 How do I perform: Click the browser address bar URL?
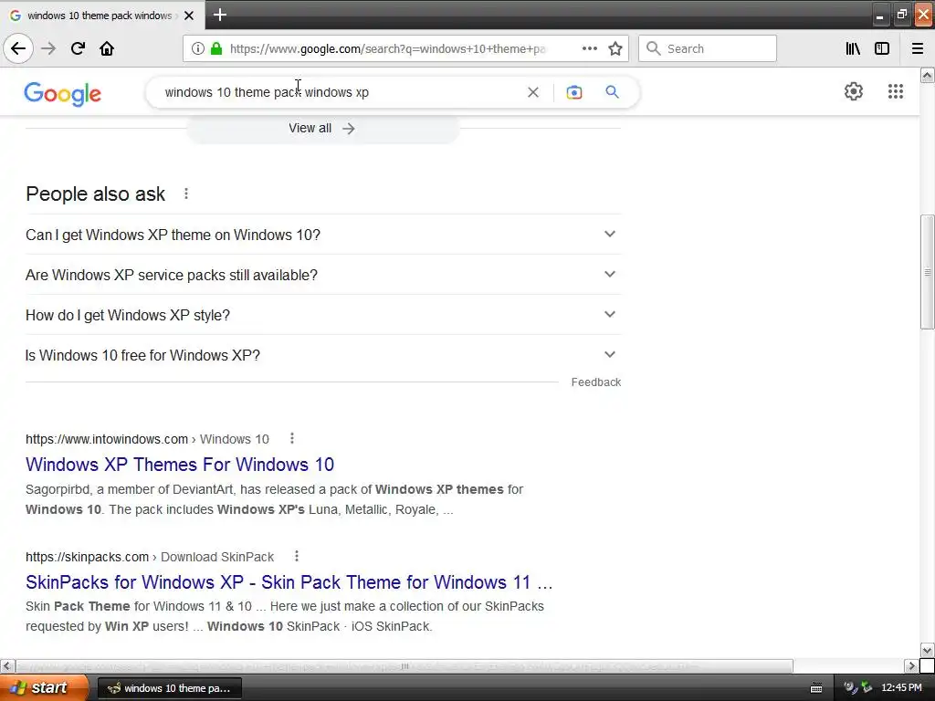pos(387,48)
